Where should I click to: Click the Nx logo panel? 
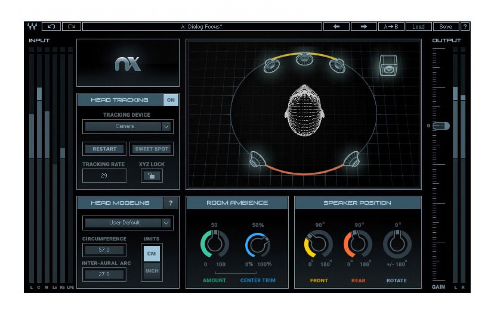click(128, 63)
